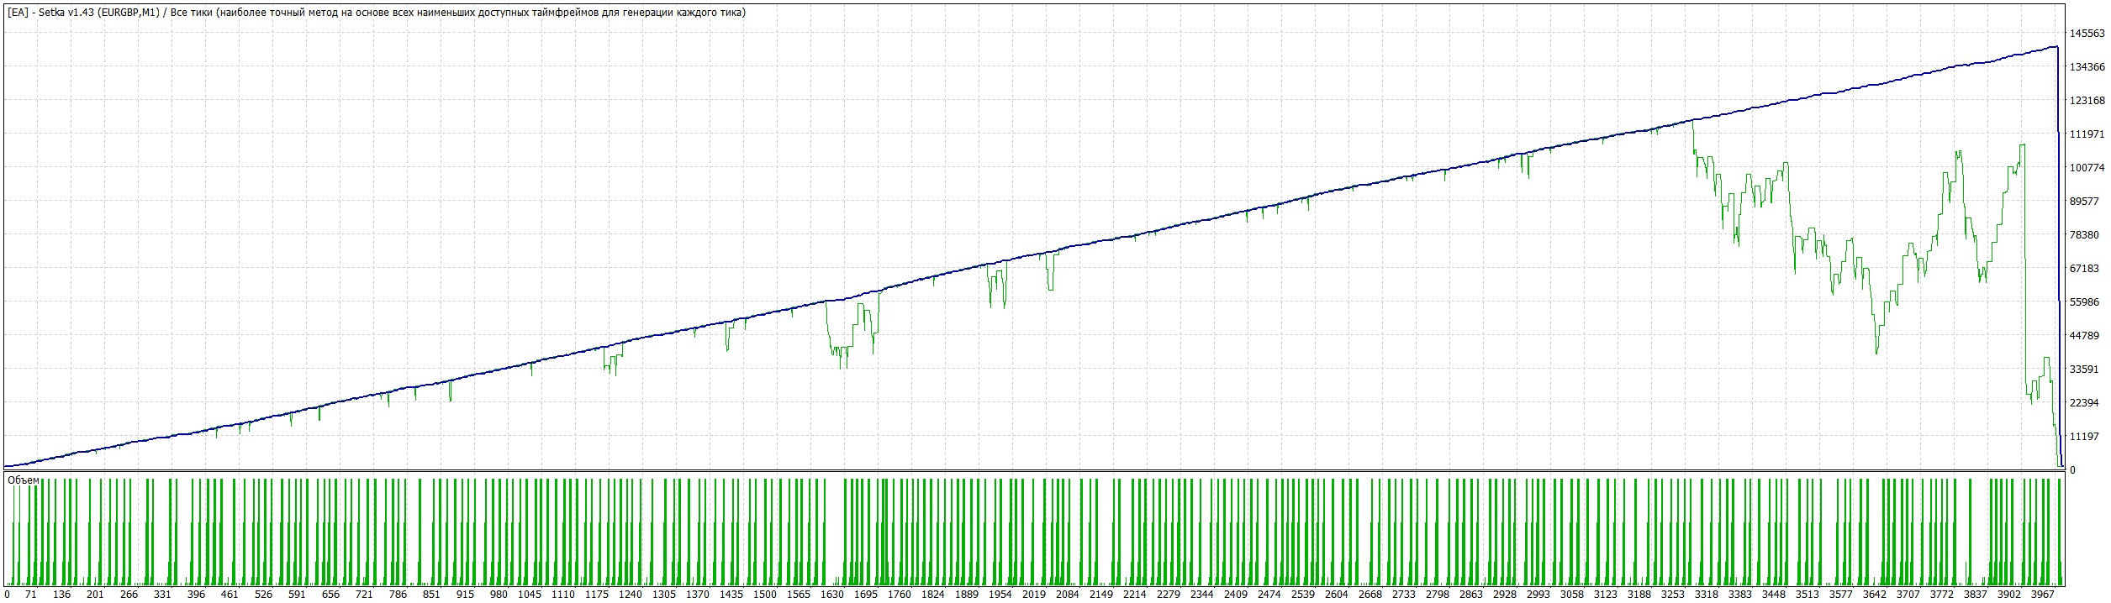The width and height of the screenshot is (2111, 603).
Task: Click trade number 2344 on the bottom axis
Action: point(1202,595)
